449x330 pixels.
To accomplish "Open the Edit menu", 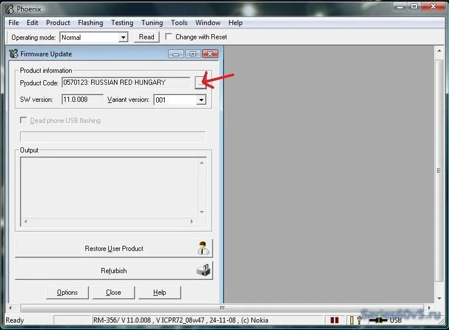I will click(x=32, y=23).
